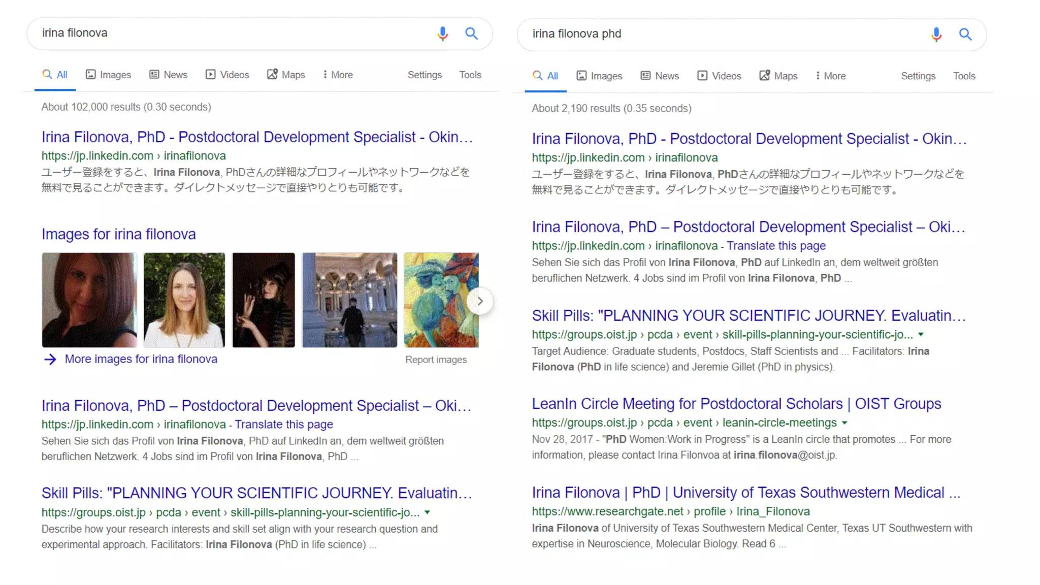Open dropdown arrow beside leanin-circle-meetings URL

pyautogui.click(x=844, y=422)
